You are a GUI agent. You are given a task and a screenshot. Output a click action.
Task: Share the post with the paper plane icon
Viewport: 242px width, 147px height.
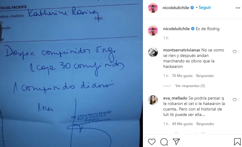[176, 142]
